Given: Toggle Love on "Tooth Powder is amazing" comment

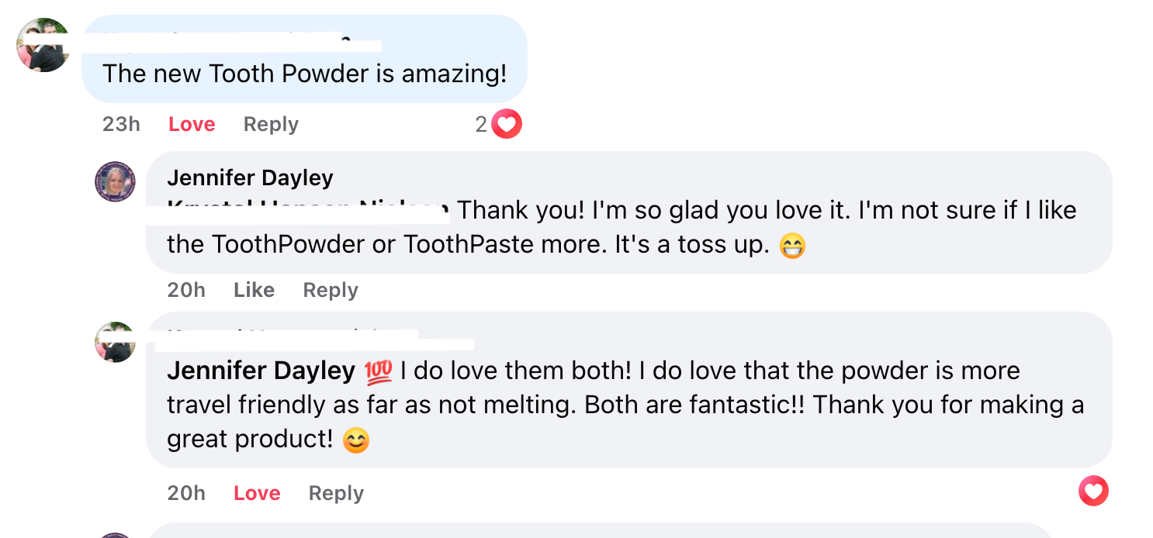Looking at the screenshot, I should pos(192,124).
